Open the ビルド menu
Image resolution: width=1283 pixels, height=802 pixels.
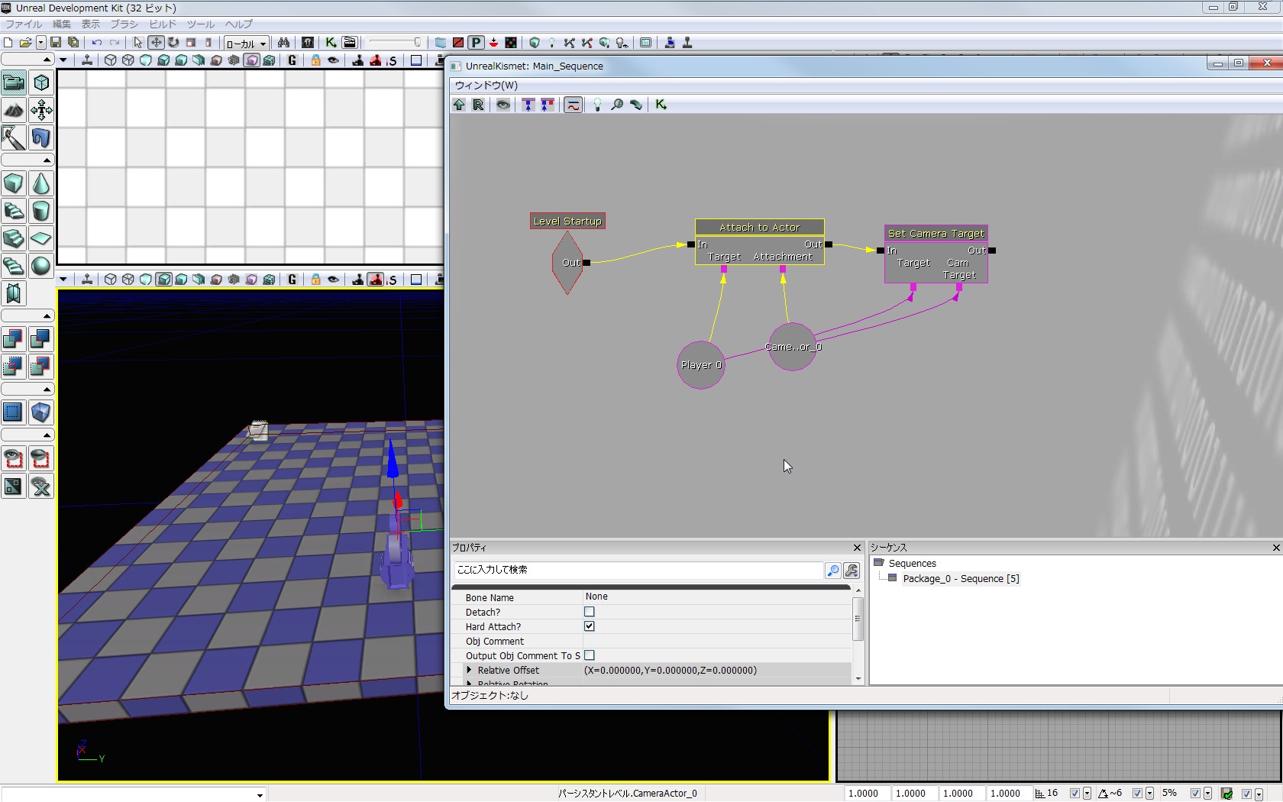point(163,24)
